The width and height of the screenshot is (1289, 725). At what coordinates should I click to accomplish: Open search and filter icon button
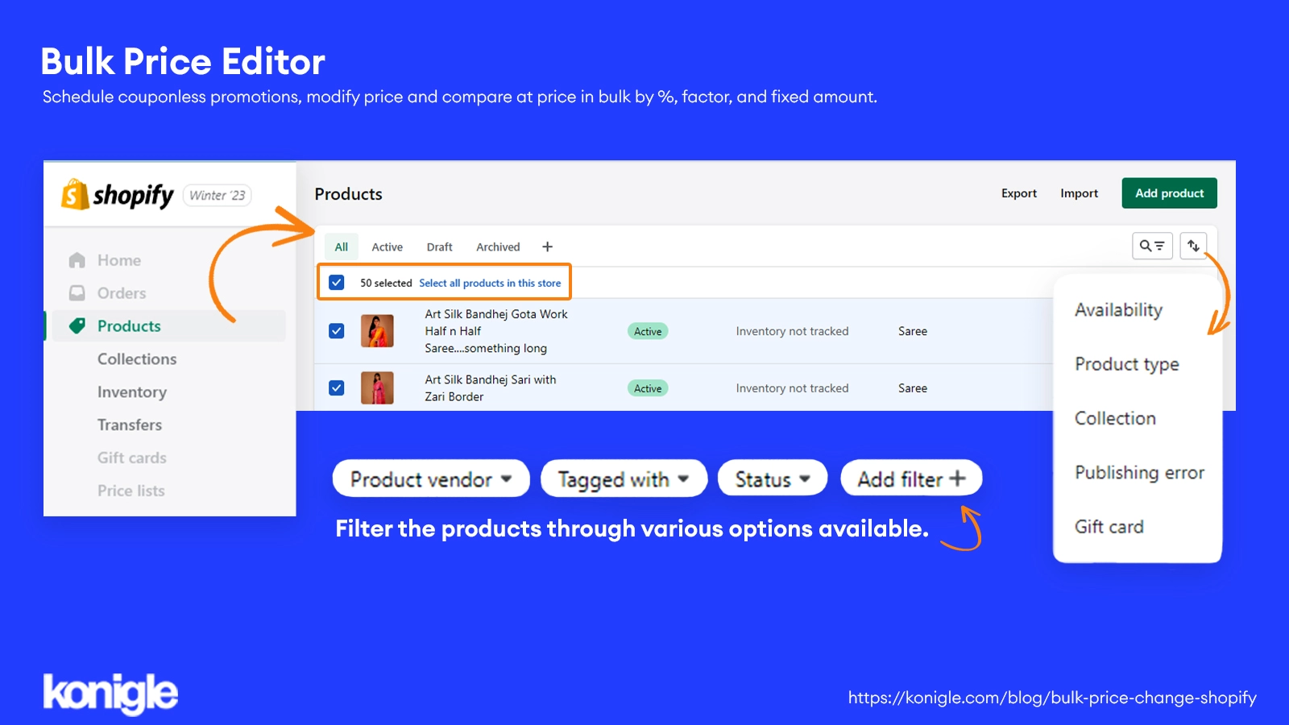(x=1152, y=246)
